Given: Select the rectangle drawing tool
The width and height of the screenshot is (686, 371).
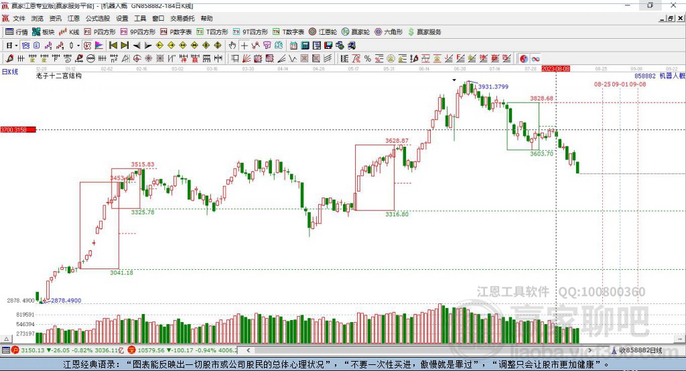Looking at the screenshot, I should [235, 59].
